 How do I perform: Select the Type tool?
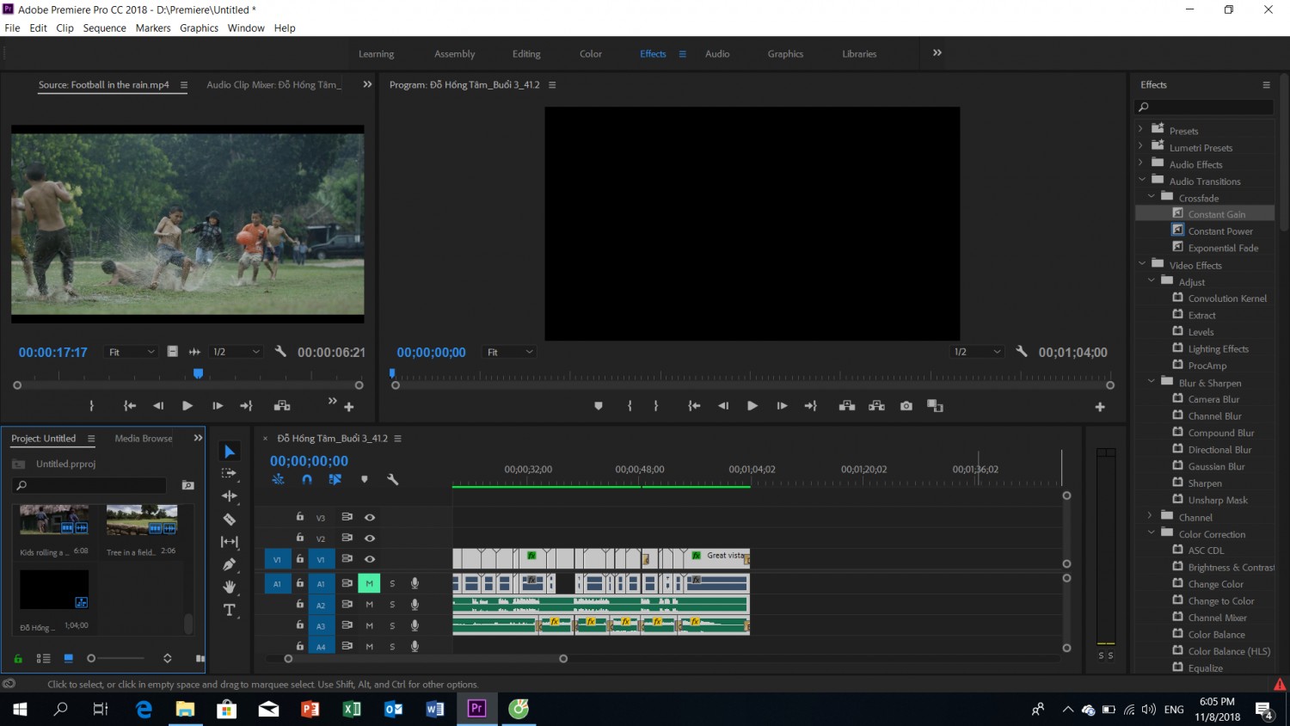230,610
